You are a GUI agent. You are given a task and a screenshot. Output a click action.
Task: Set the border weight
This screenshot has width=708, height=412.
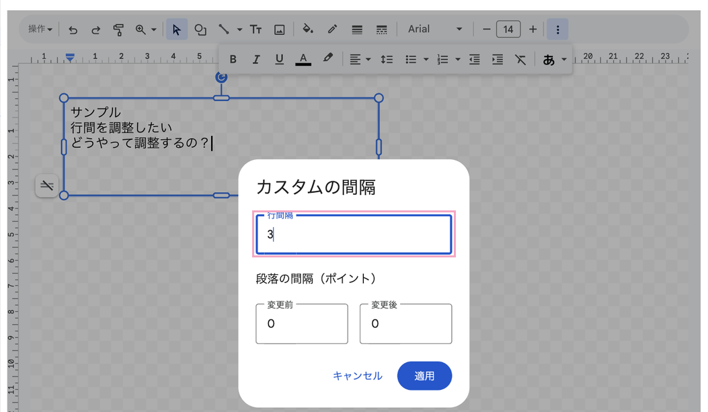[357, 30]
